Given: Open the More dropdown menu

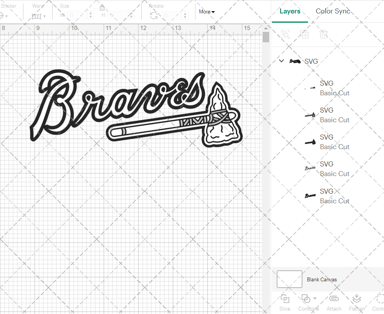Looking at the screenshot, I should coord(207,12).
